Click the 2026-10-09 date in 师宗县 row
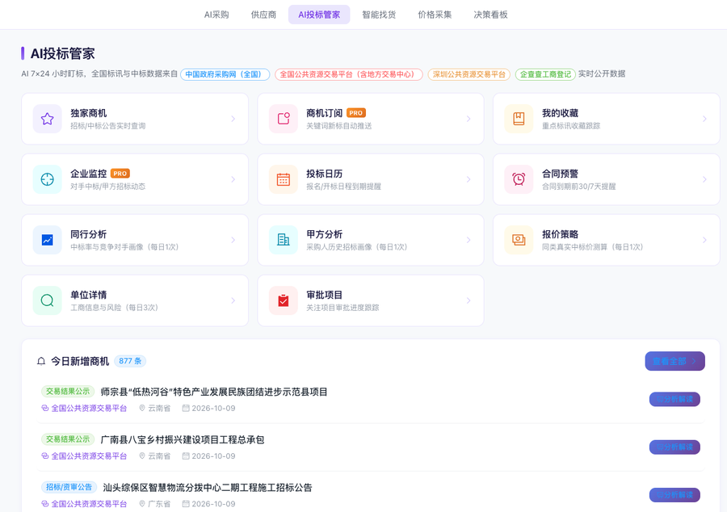The height and width of the screenshot is (512, 727). [214, 408]
